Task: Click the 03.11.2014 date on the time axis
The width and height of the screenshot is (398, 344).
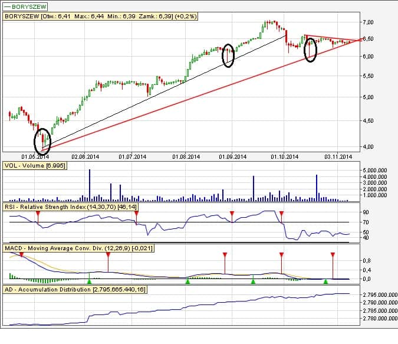Action: click(x=339, y=157)
